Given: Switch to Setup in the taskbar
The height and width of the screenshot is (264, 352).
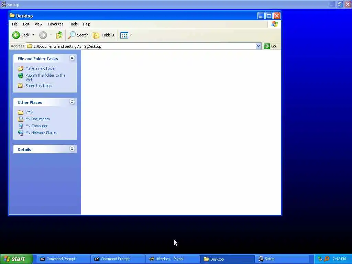Looking at the screenshot, I should pos(282,259).
